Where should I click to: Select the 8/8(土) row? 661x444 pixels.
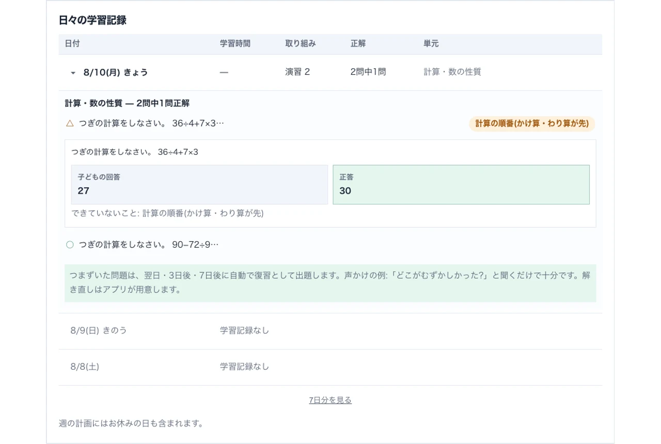pos(330,367)
